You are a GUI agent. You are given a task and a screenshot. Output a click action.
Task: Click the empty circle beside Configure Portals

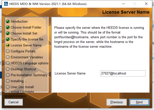8,51
